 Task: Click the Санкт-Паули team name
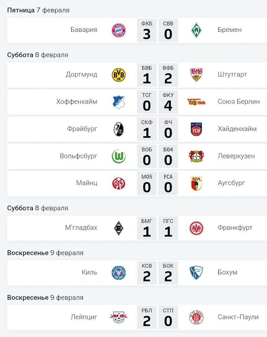pos(238,317)
